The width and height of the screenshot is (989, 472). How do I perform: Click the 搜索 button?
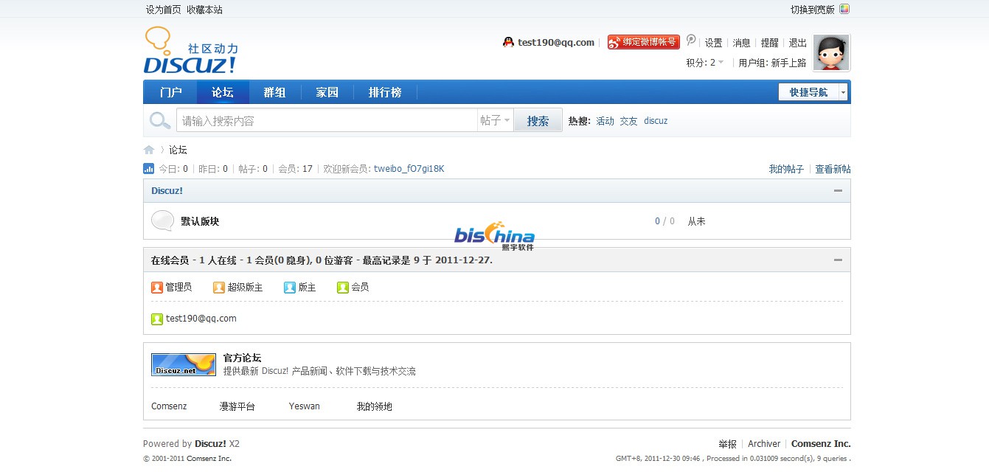[x=538, y=120]
